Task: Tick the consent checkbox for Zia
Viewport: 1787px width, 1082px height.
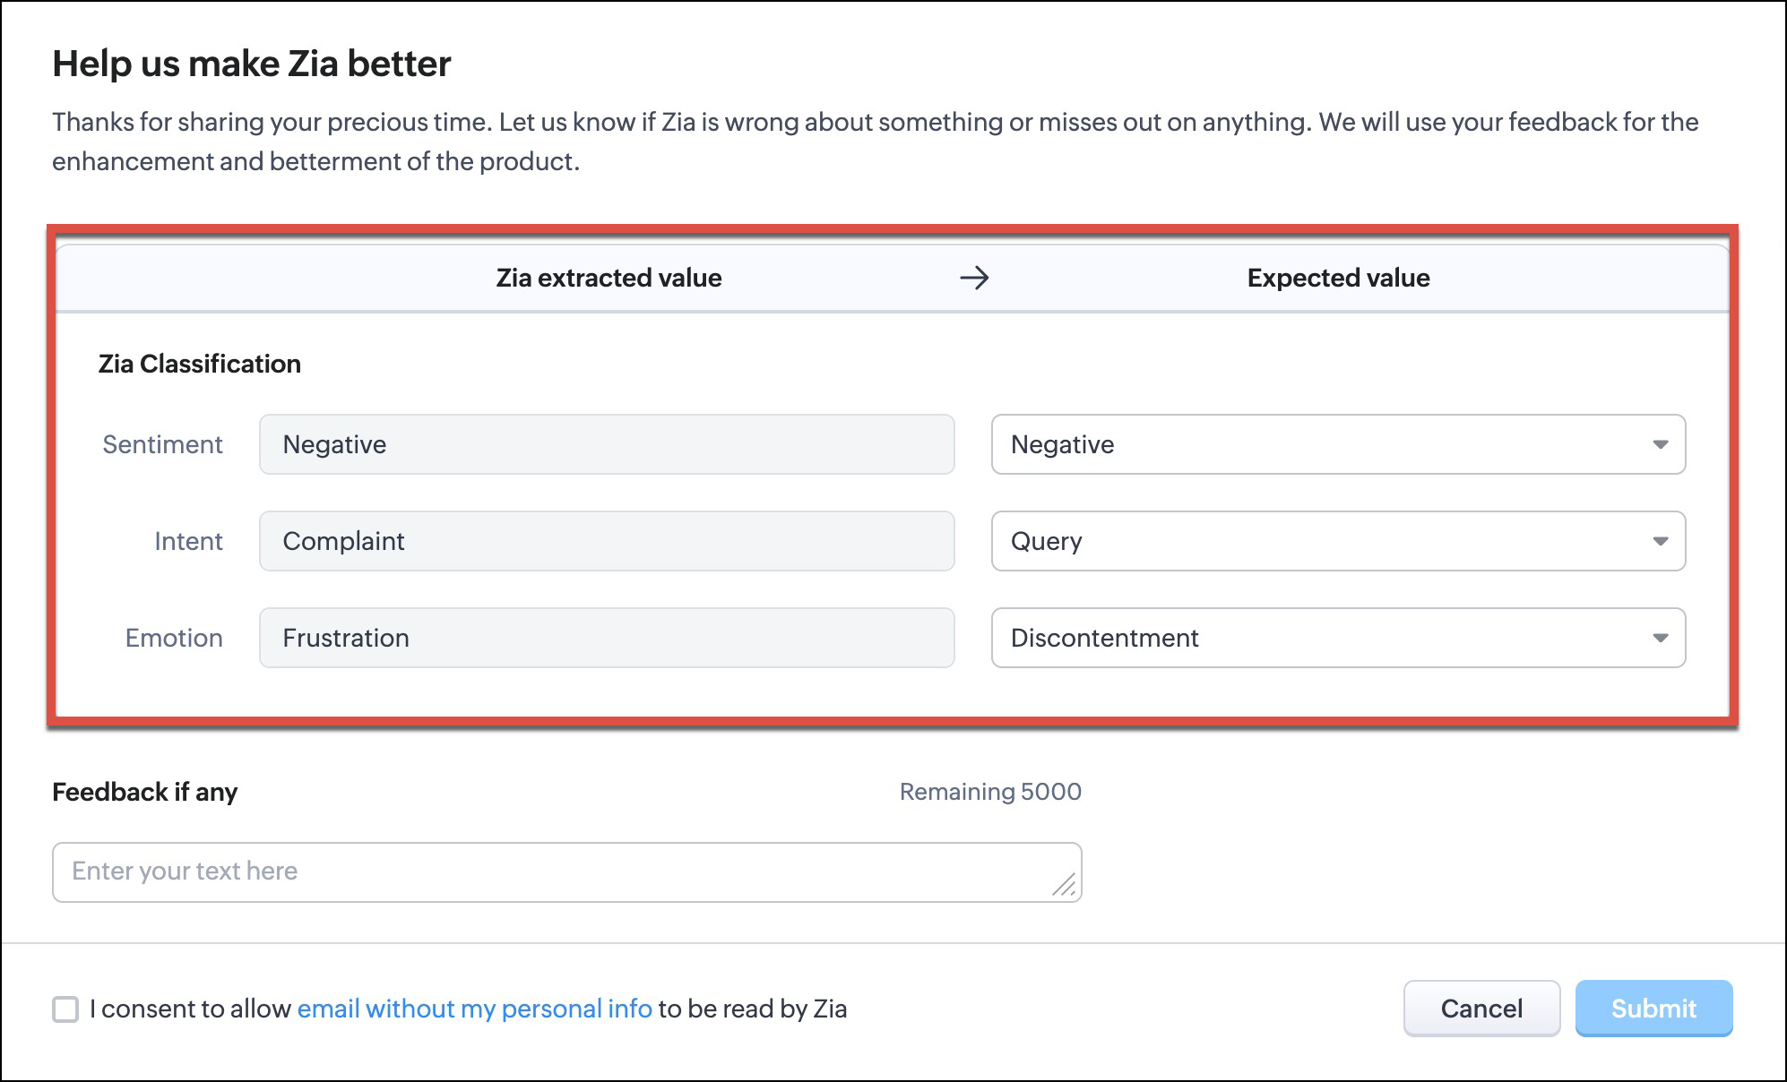Action: click(65, 1009)
